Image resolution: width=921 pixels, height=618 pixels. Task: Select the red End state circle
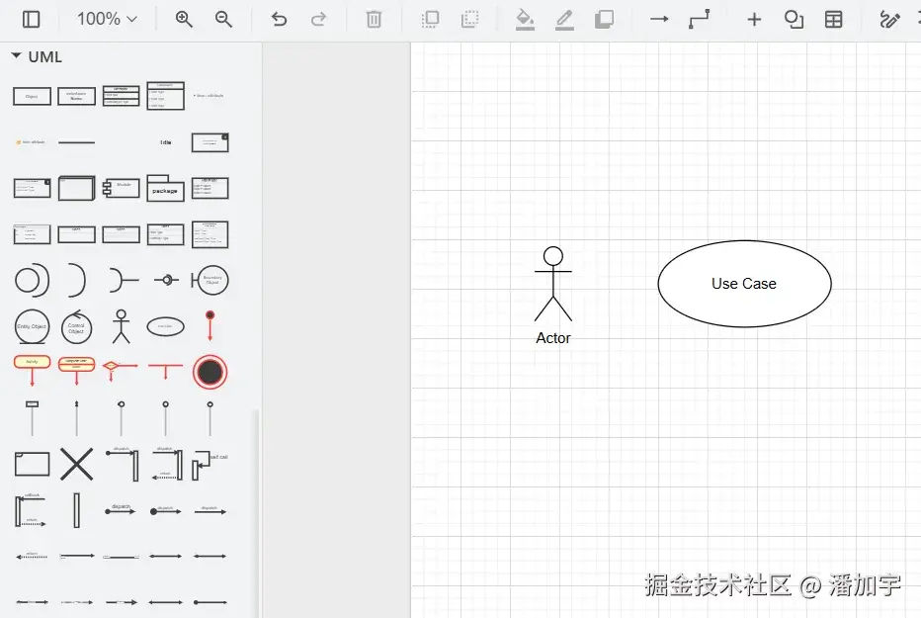209,372
